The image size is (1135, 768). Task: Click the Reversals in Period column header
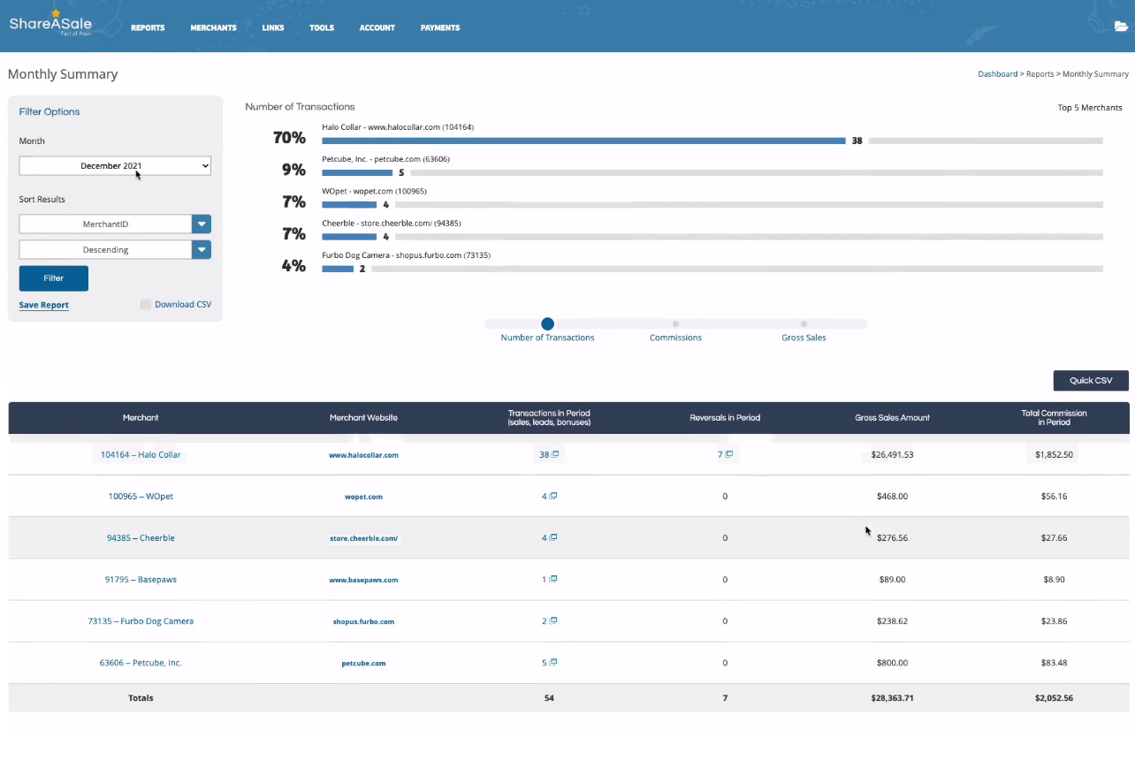tap(725, 417)
